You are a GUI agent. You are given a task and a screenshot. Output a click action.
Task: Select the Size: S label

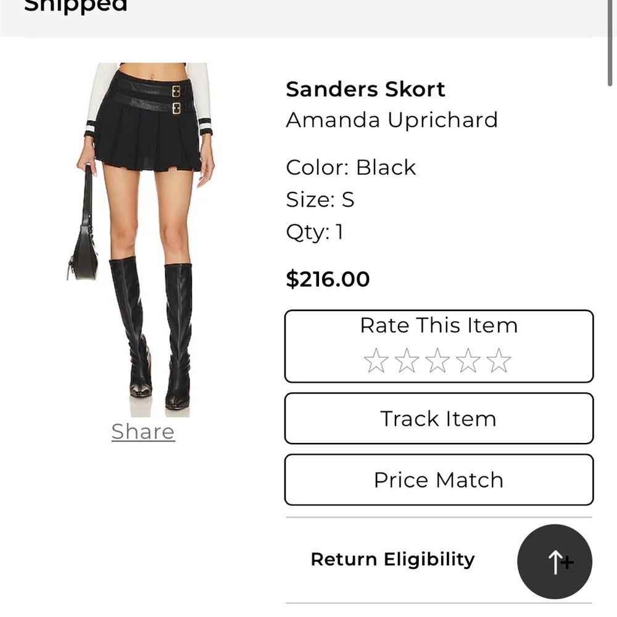pyautogui.click(x=320, y=199)
